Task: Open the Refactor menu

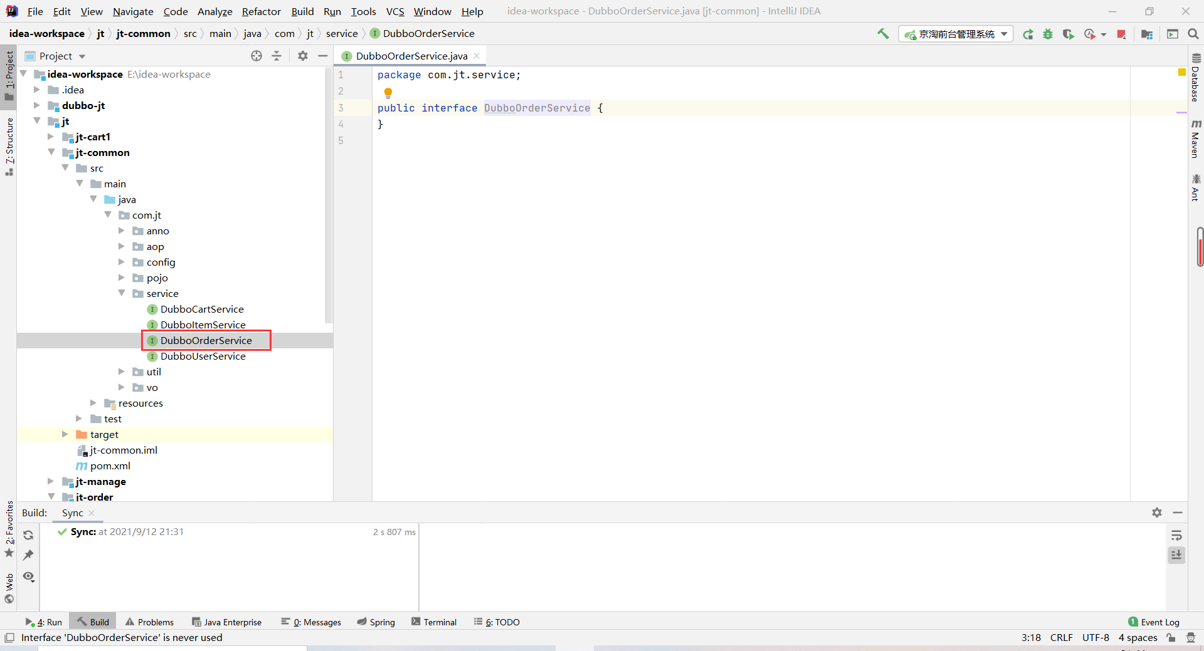Action: (x=261, y=11)
